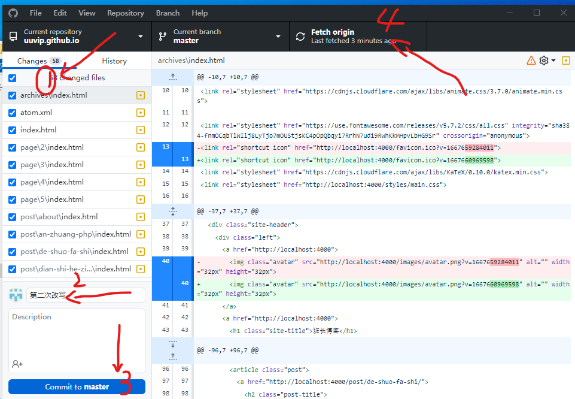
Task: Switch to the Changes tab
Action: pos(39,61)
